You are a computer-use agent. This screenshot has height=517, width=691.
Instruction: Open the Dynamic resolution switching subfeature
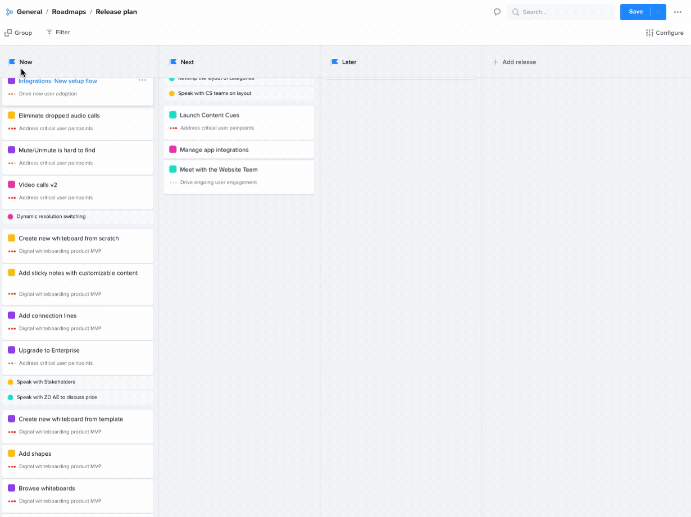tap(78, 217)
